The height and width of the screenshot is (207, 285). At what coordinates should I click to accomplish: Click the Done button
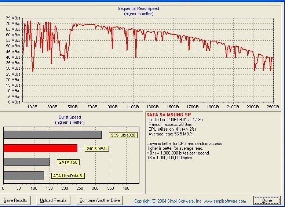point(267,200)
